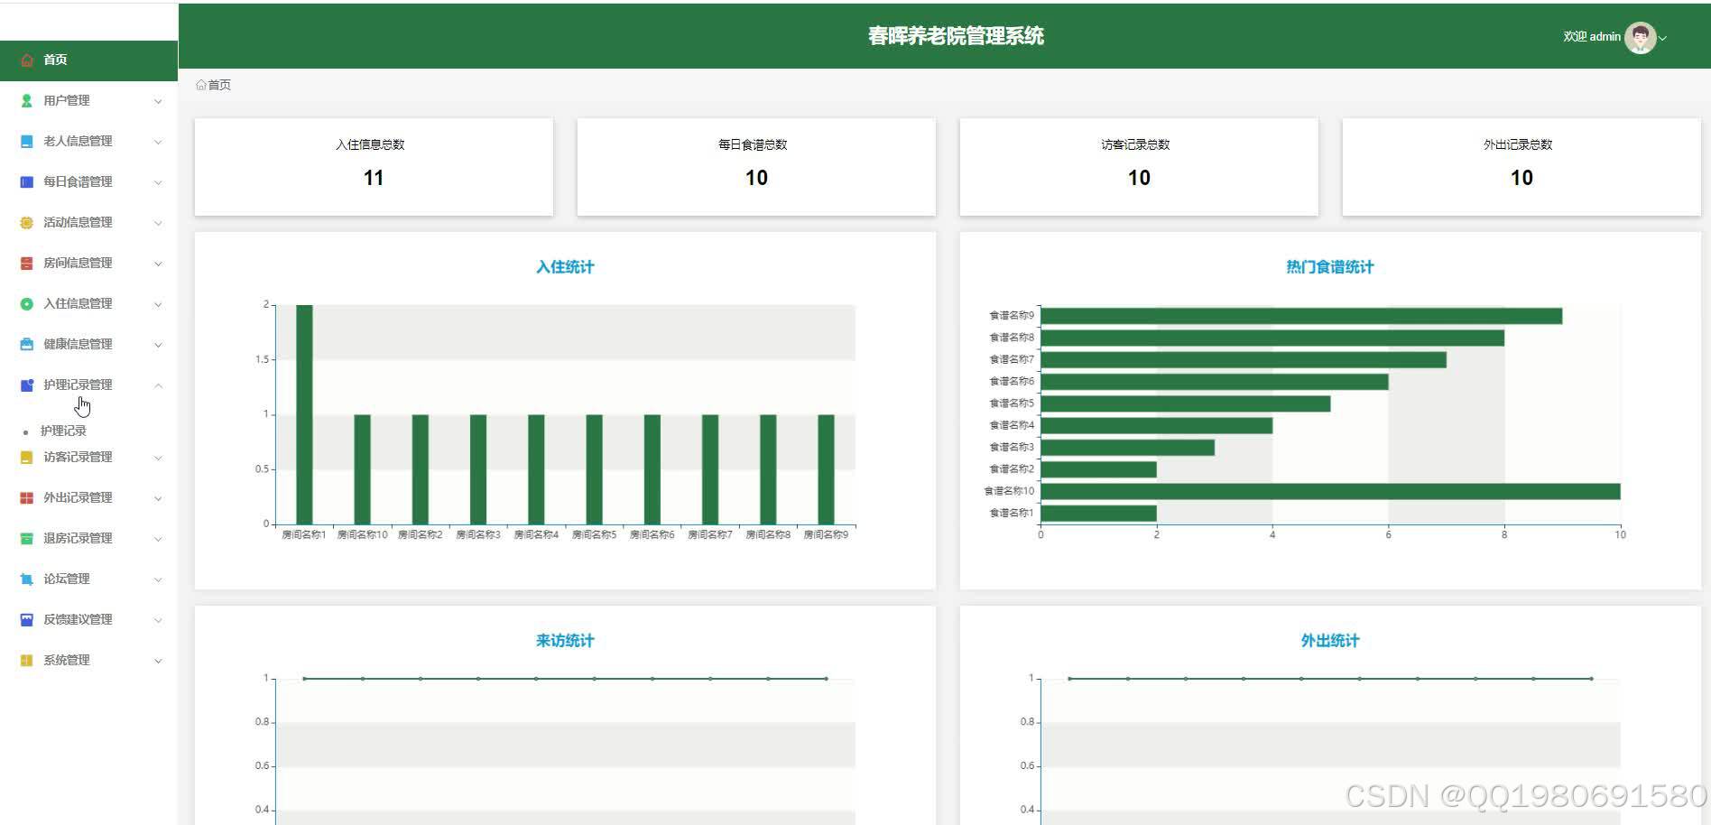Expand 每日食谱管理 using its chevron

click(158, 182)
